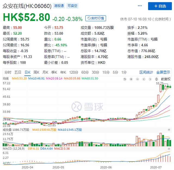This screenshot has height=170, width=174.
Task: Switch to the 1分 interval tab
Action: click(124, 72)
